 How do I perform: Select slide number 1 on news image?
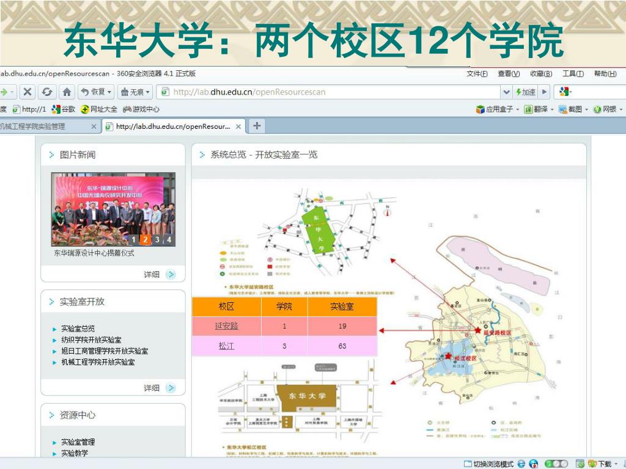pos(133,239)
